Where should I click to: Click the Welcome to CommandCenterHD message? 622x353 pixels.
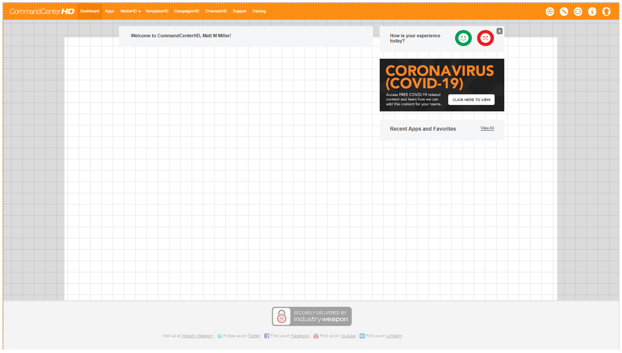point(181,36)
